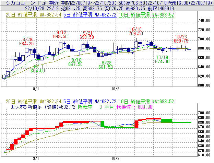Click the closing price '終680.75'

pyautogui.click(x=135, y=9)
